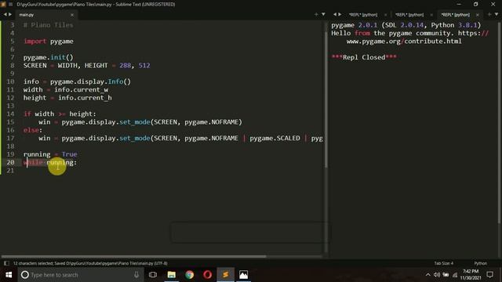Click the 'running = True' line
This screenshot has height=282, width=502.
pyautogui.click(x=50, y=154)
